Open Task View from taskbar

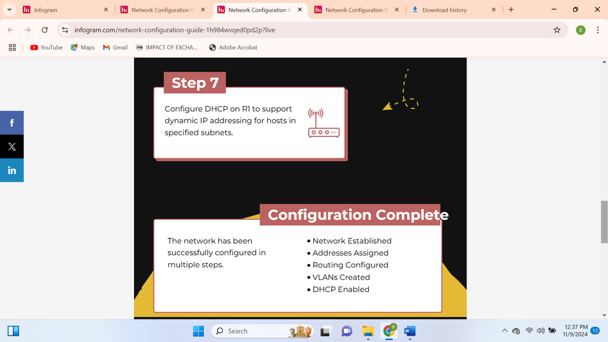(x=325, y=331)
